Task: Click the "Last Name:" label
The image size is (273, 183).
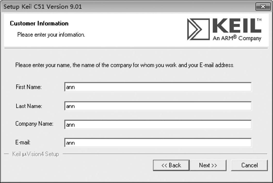Action: [29, 106]
